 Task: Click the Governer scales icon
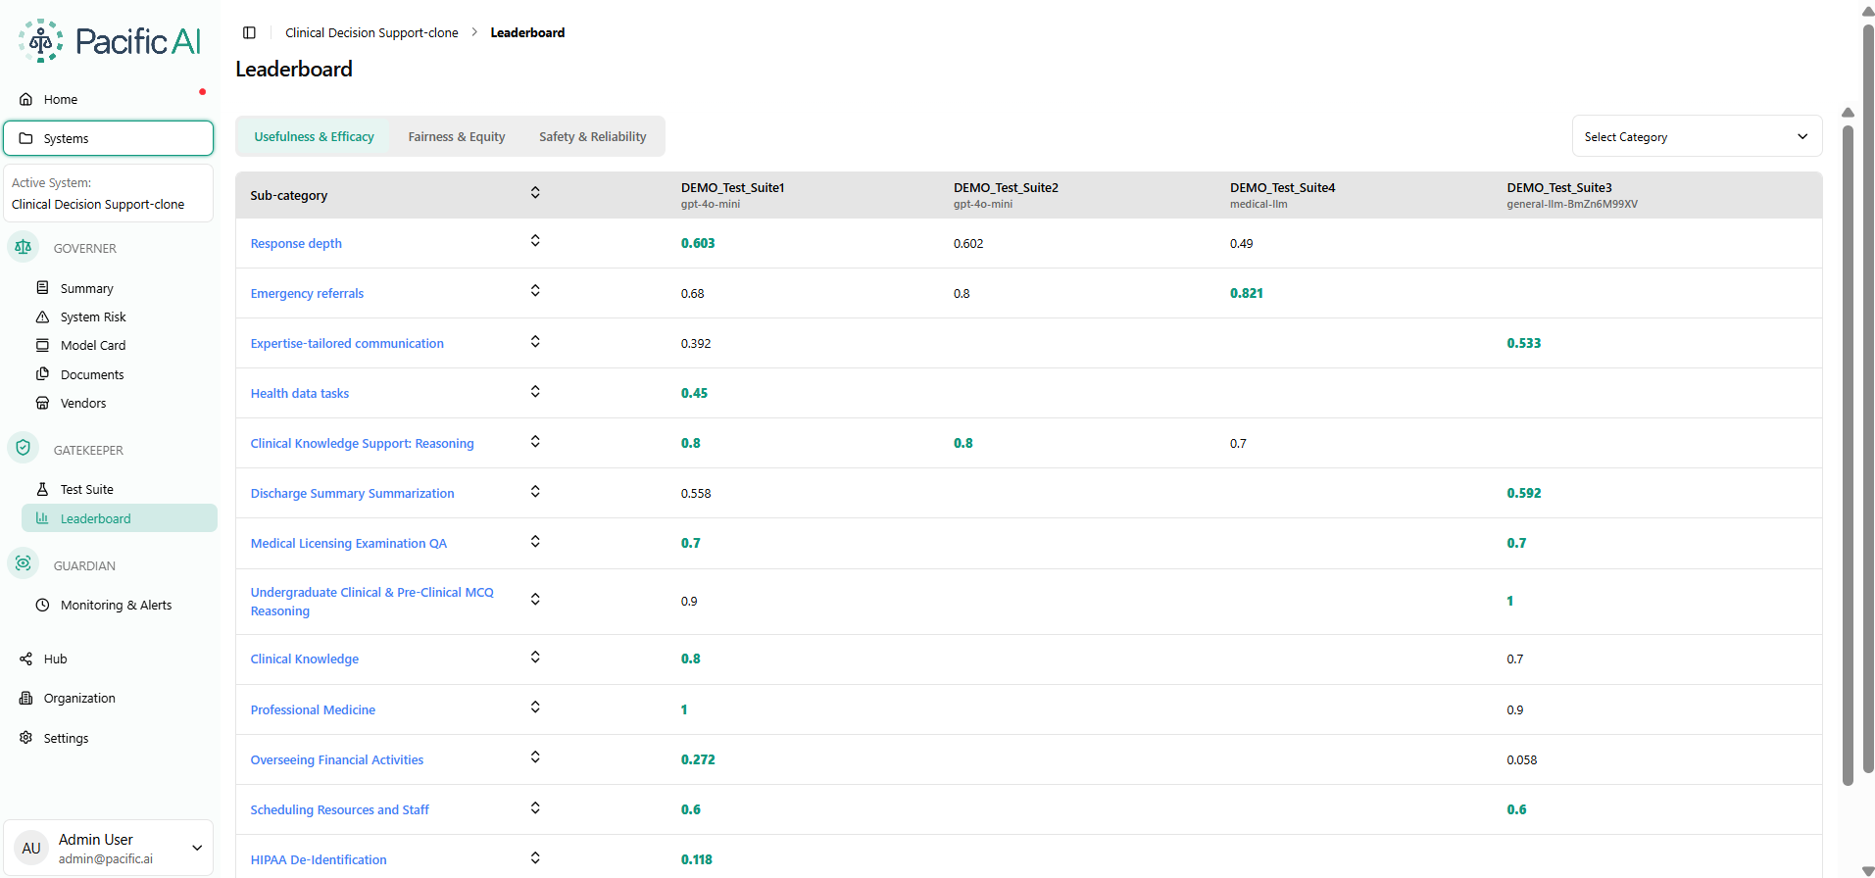24,247
